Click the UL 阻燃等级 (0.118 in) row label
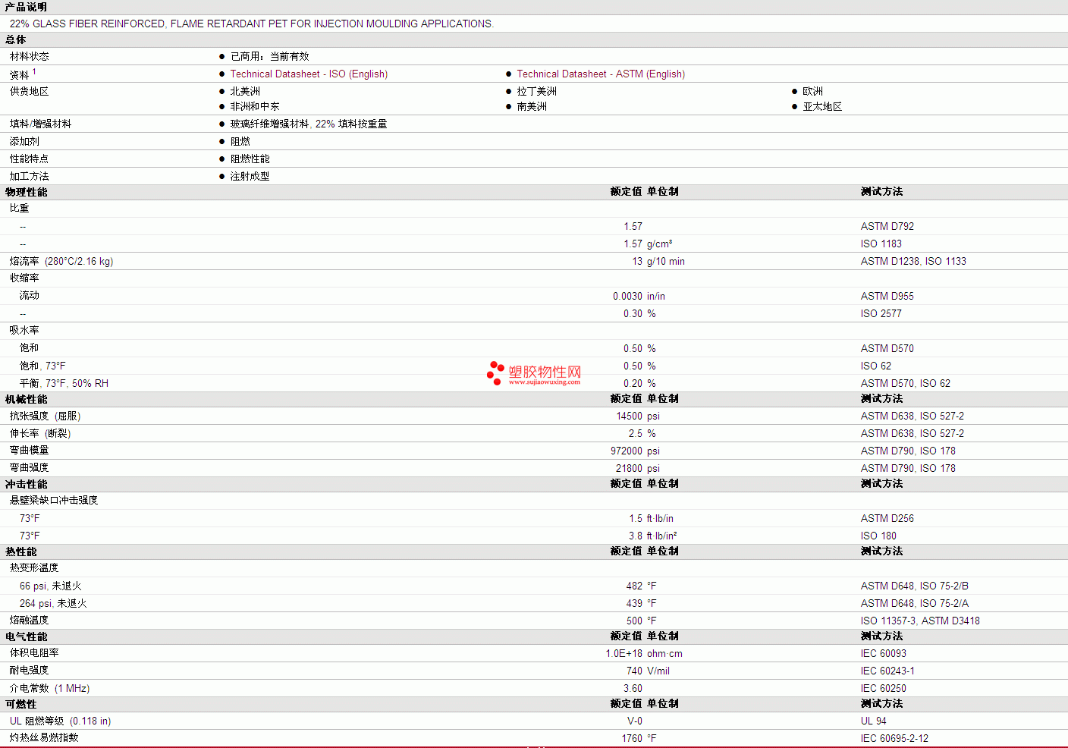 coord(60,721)
